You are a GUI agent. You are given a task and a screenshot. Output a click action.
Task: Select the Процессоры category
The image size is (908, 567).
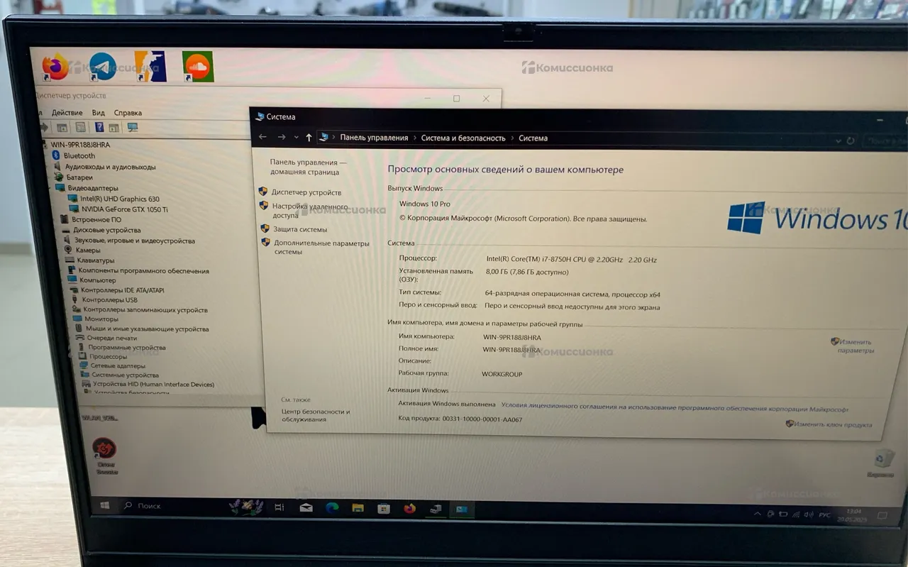(108, 357)
